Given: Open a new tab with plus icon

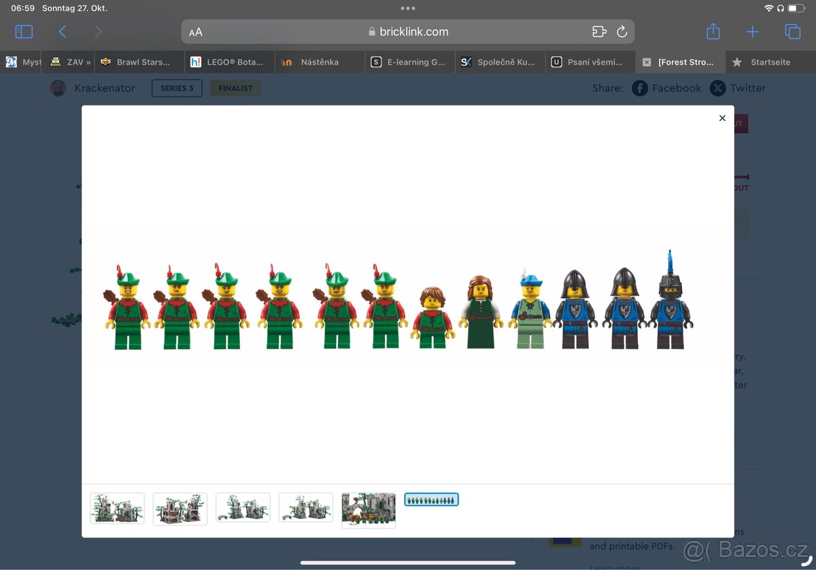Looking at the screenshot, I should point(752,31).
